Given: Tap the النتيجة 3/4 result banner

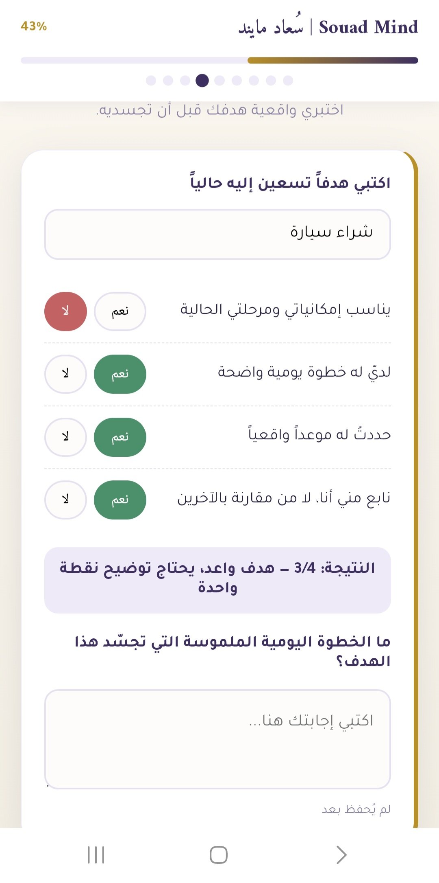Looking at the screenshot, I should click(217, 580).
